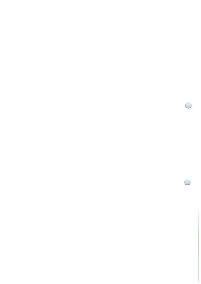201x284 pixels.
Task: Click the upper punch hole
Action: [x=188, y=105]
